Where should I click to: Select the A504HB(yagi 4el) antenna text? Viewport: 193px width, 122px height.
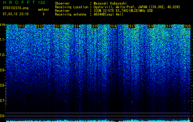(x=108, y=14)
